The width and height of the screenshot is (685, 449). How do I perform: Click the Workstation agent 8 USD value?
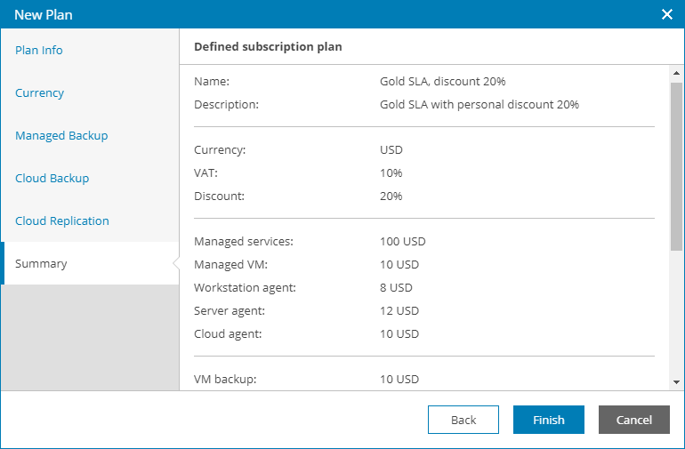pos(396,288)
